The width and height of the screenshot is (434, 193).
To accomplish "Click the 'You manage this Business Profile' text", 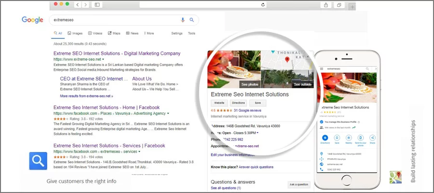I will pyautogui.click(x=341, y=122).
